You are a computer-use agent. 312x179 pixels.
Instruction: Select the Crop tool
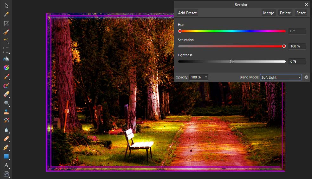(6, 23)
